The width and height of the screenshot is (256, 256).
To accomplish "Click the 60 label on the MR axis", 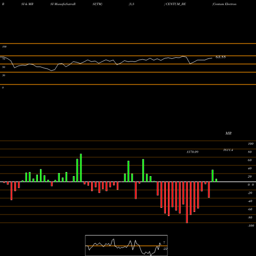I will click(250, 160).
